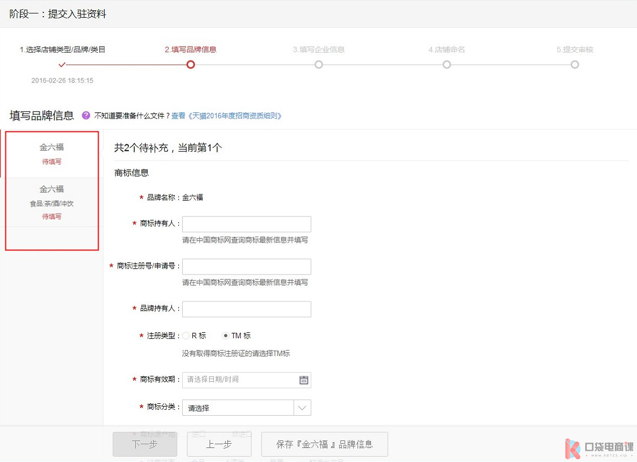The width and height of the screenshot is (637, 462).
Task: Click step 4 store naming circle marker
Action: coord(447,65)
